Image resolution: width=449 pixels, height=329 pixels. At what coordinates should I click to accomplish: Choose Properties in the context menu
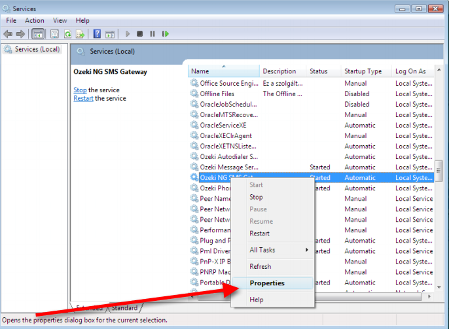[x=272, y=283]
